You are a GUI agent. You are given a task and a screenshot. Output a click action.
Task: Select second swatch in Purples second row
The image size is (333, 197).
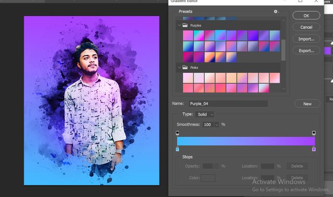tap(199, 46)
